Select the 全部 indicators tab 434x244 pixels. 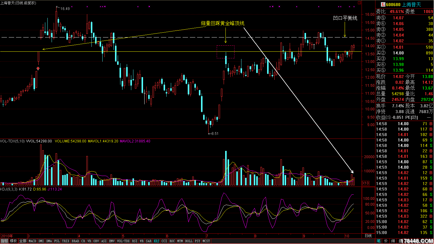[23, 241]
